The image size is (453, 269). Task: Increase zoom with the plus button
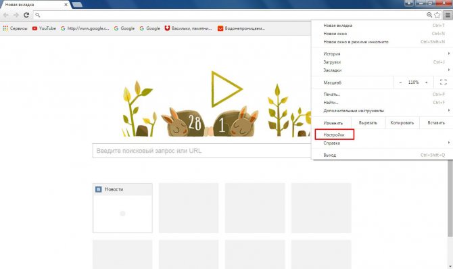(x=427, y=82)
